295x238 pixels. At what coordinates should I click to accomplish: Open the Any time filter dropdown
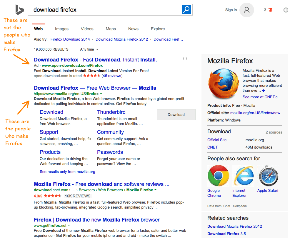coord(89,49)
